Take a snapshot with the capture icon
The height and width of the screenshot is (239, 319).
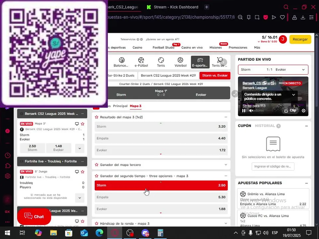257,17
